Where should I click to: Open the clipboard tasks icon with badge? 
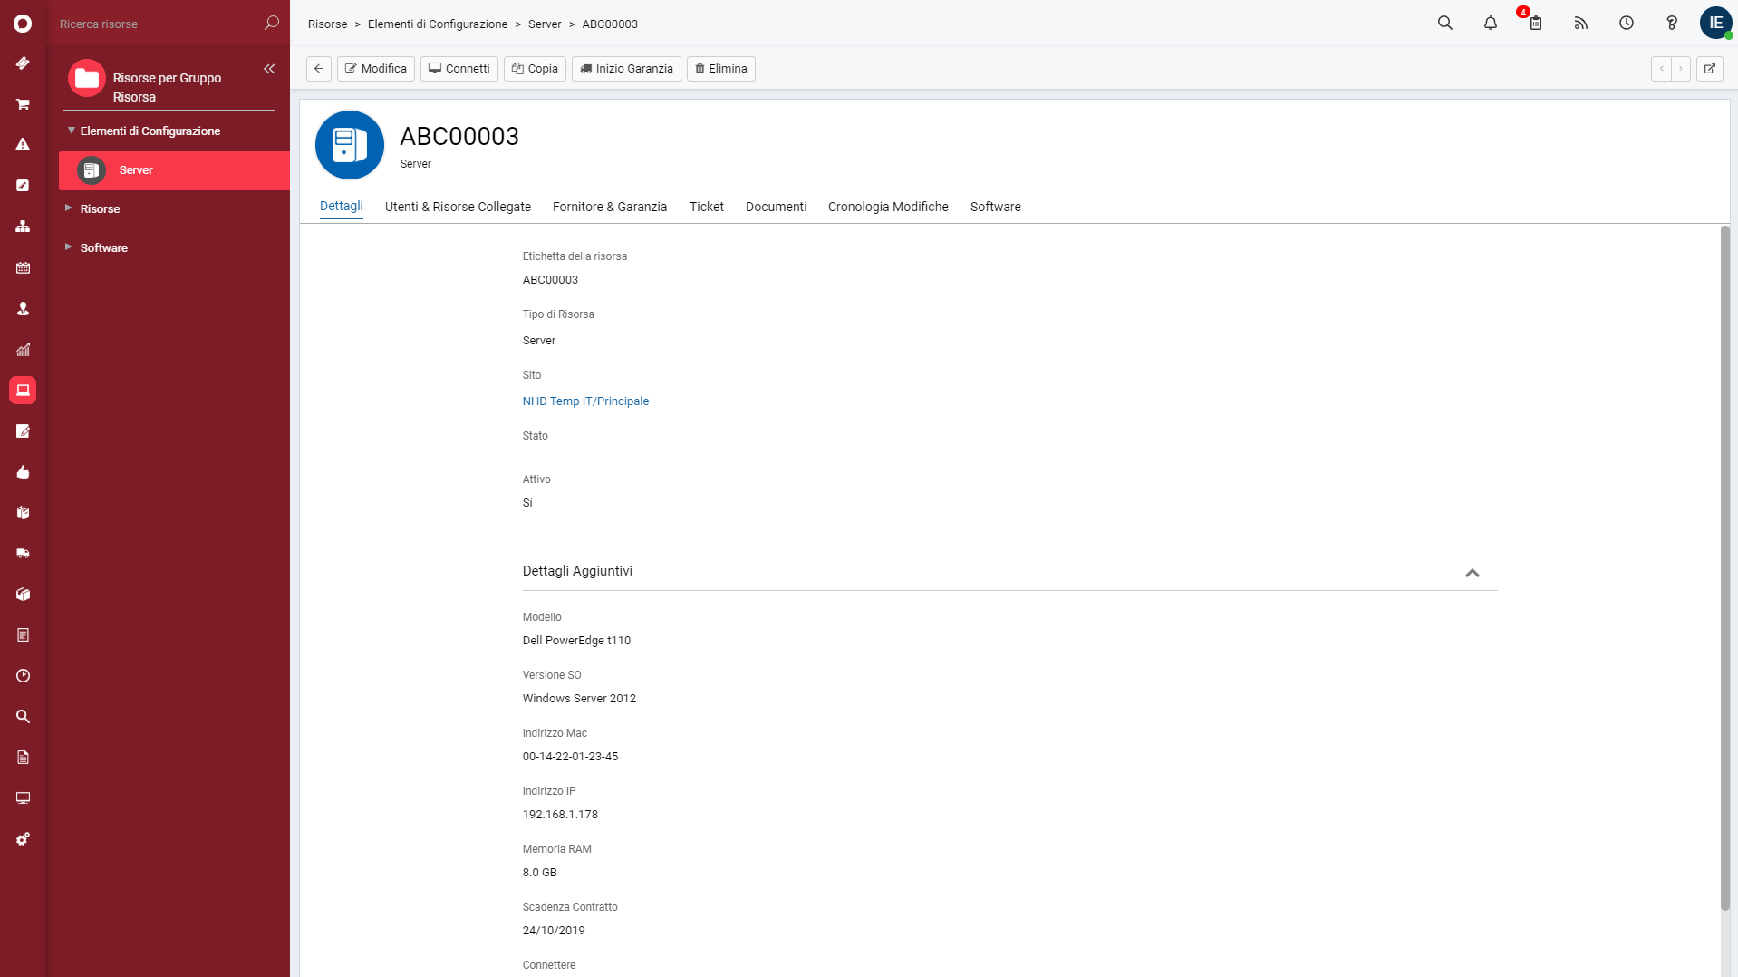(x=1535, y=22)
